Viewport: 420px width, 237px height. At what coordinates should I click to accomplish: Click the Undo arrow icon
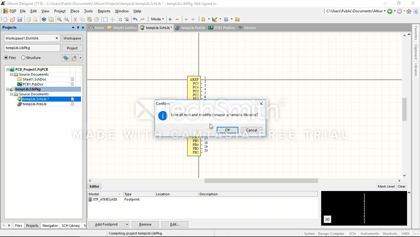[x=135, y=19]
